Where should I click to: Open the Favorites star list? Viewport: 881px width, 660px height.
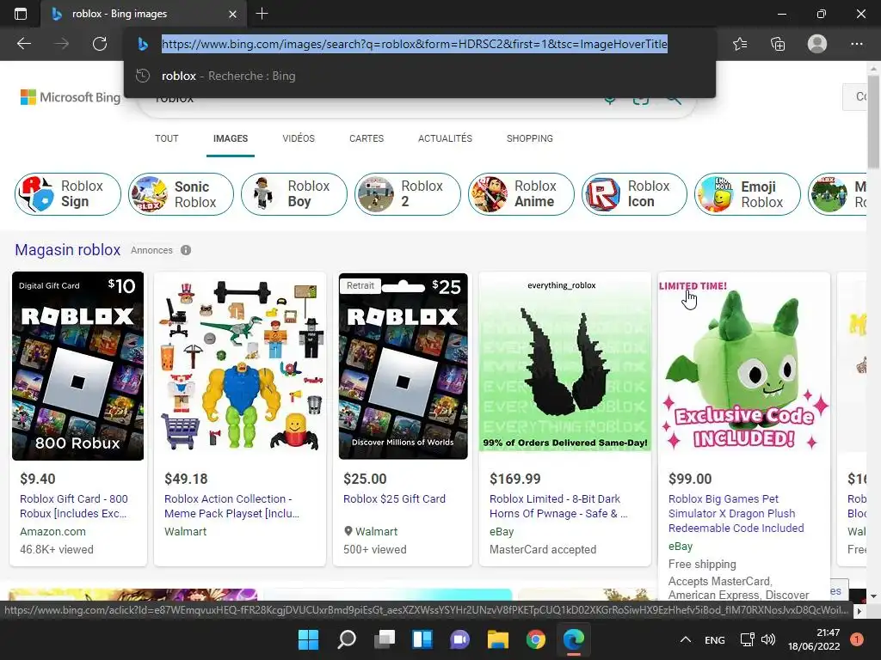[740, 44]
